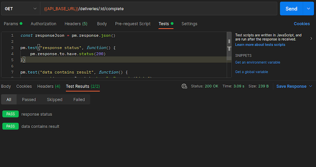Follow Learn more about tests scripts link
This screenshot has height=167, width=316.
pyautogui.click(x=260, y=45)
